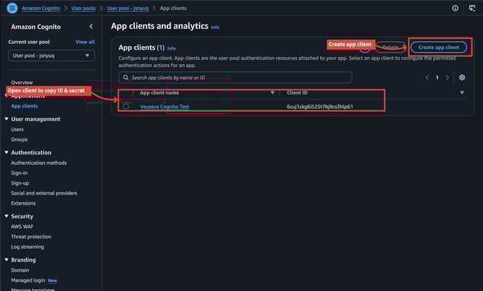Click the Create app client button

pyautogui.click(x=438, y=47)
